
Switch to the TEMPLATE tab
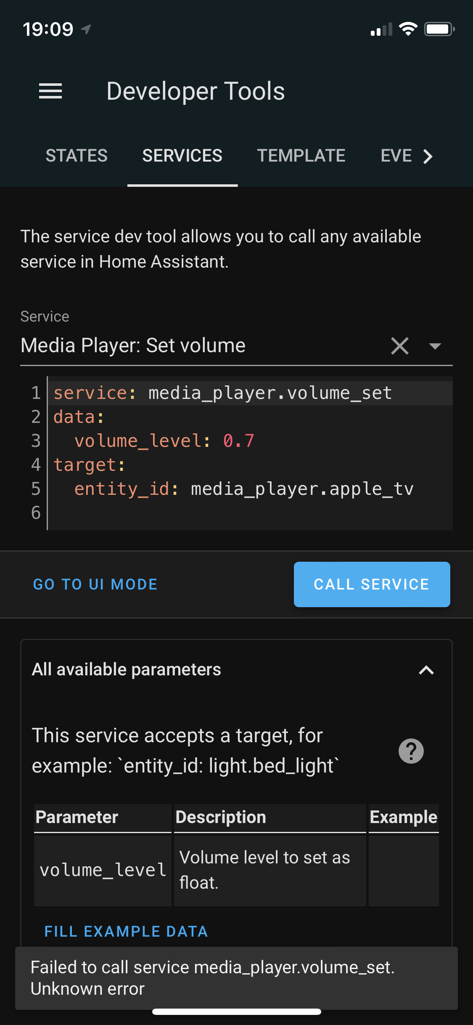click(x=301, y=156)
